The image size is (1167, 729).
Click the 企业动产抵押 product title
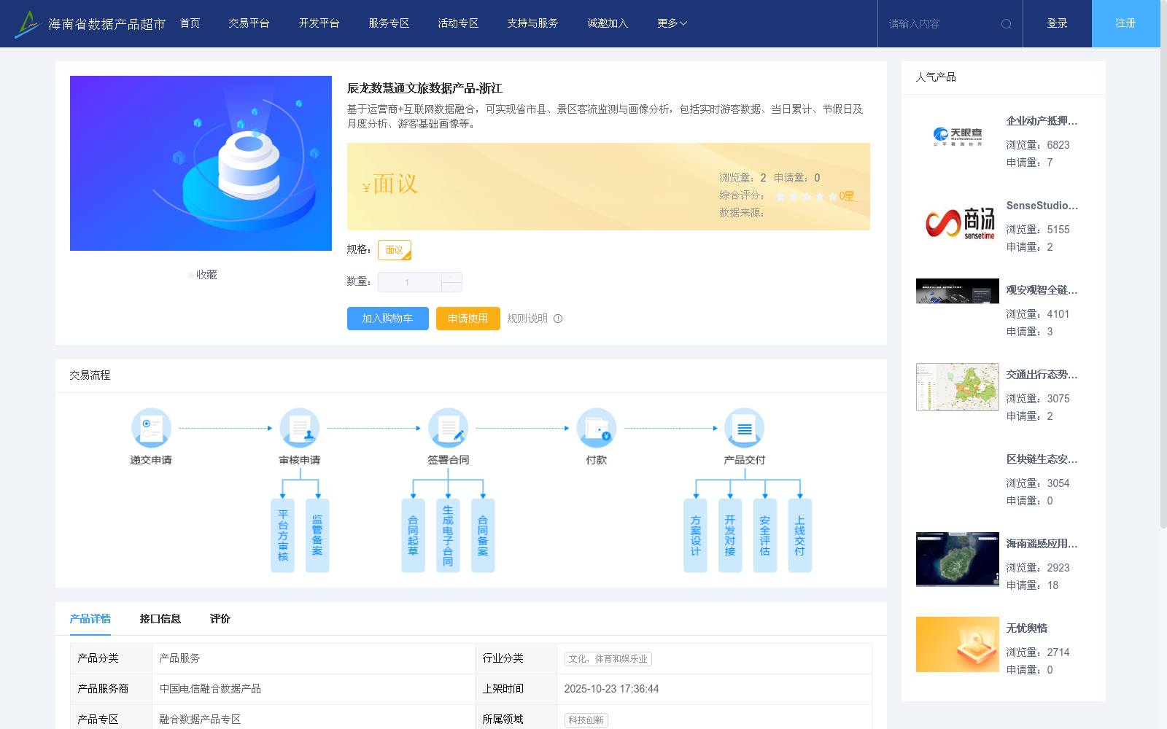pos(1042,121)
